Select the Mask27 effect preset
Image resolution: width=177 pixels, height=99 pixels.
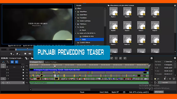point(141,40)
